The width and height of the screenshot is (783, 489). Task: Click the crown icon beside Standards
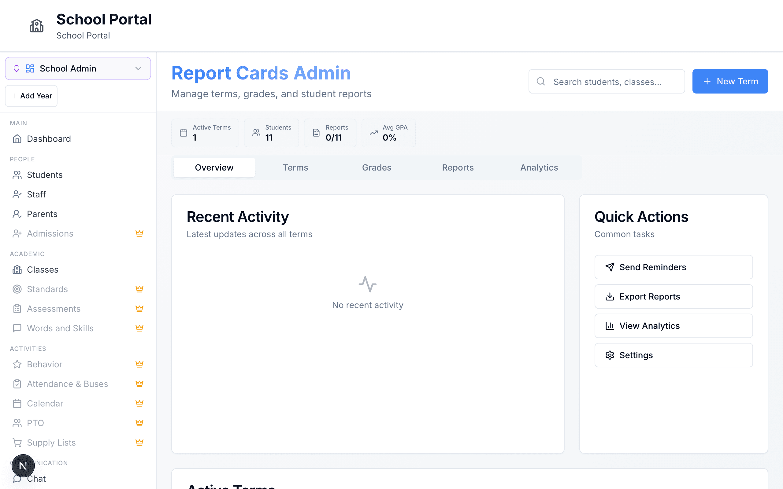coord(139,289)
